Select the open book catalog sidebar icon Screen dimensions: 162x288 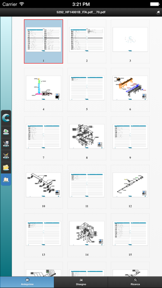click(6, 180)
